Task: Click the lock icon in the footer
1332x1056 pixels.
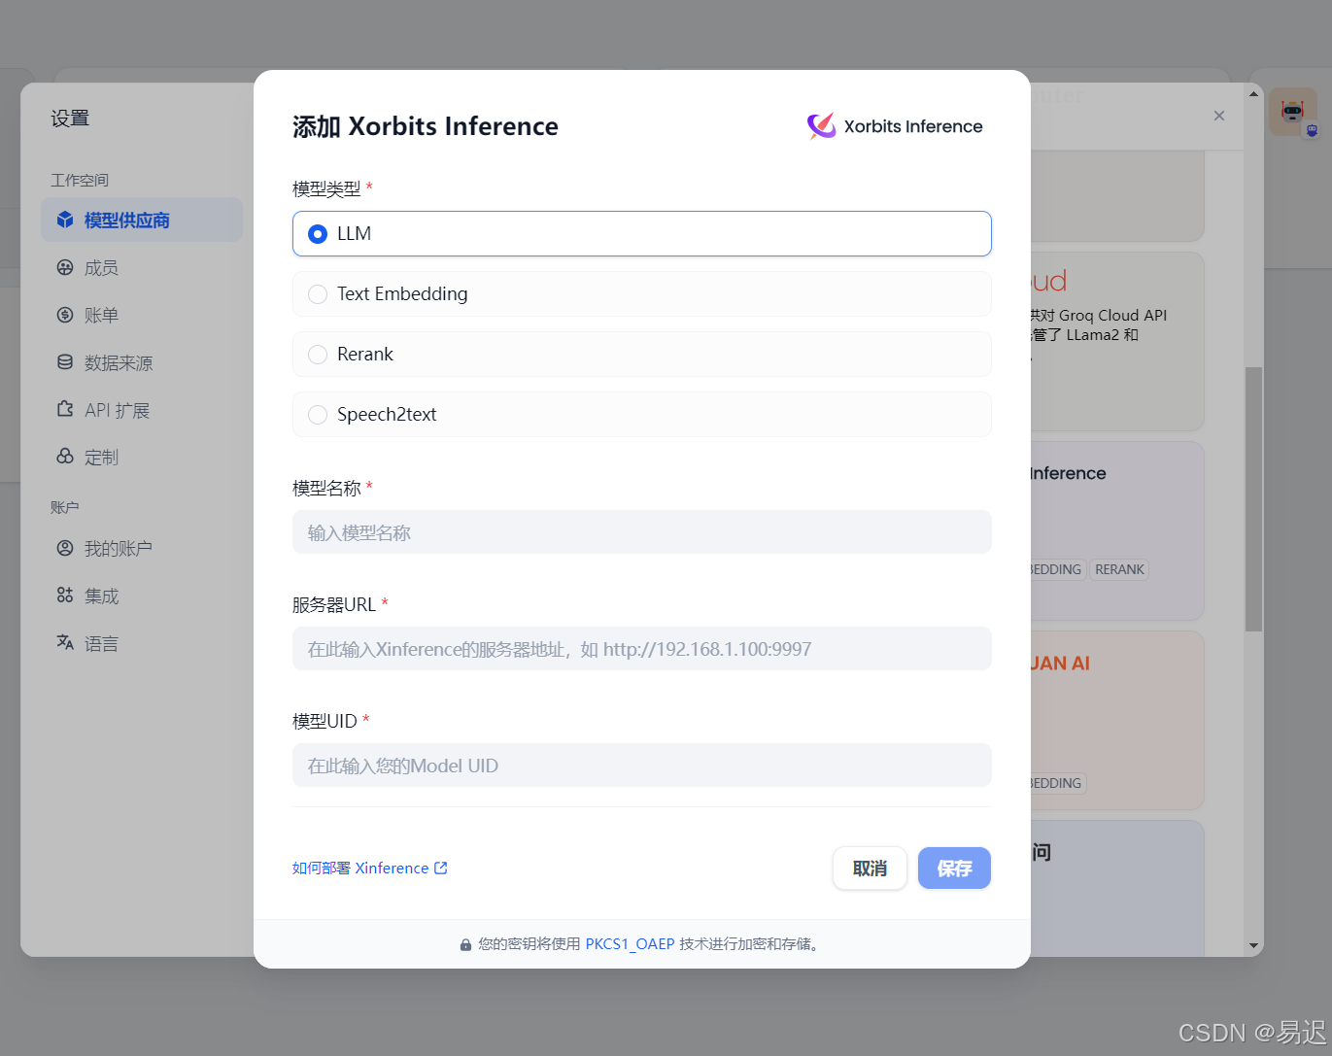Action: click(x=465, y=944)
